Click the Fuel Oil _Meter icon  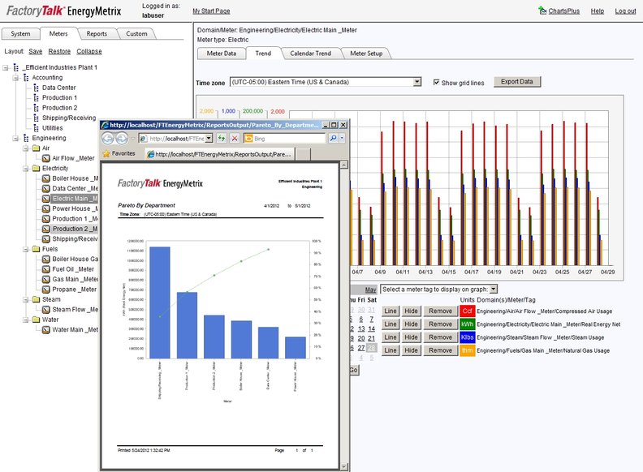pyautogui.click(x=46, y=269)
